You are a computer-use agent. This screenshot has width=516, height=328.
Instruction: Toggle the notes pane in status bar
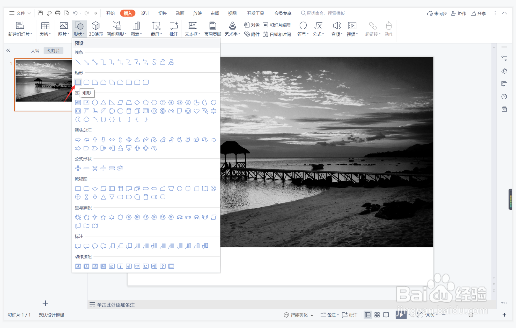pos(328,315)
